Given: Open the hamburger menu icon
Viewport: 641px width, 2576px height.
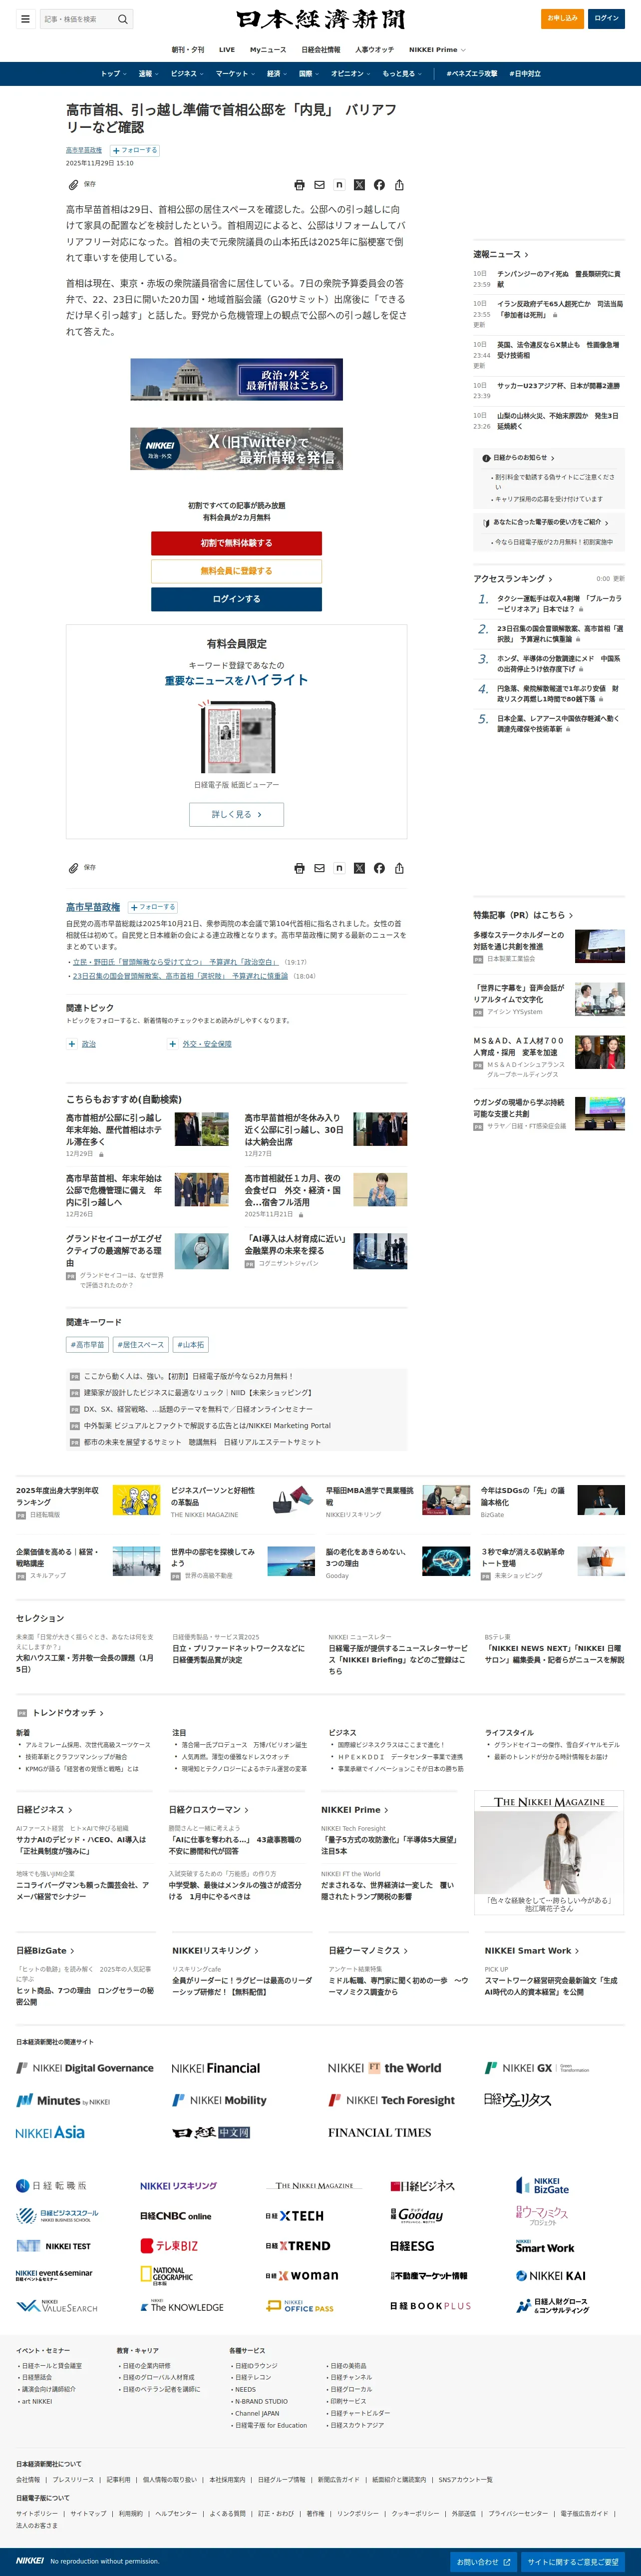Looking at the screenshot, I should [x=25, y=19].
